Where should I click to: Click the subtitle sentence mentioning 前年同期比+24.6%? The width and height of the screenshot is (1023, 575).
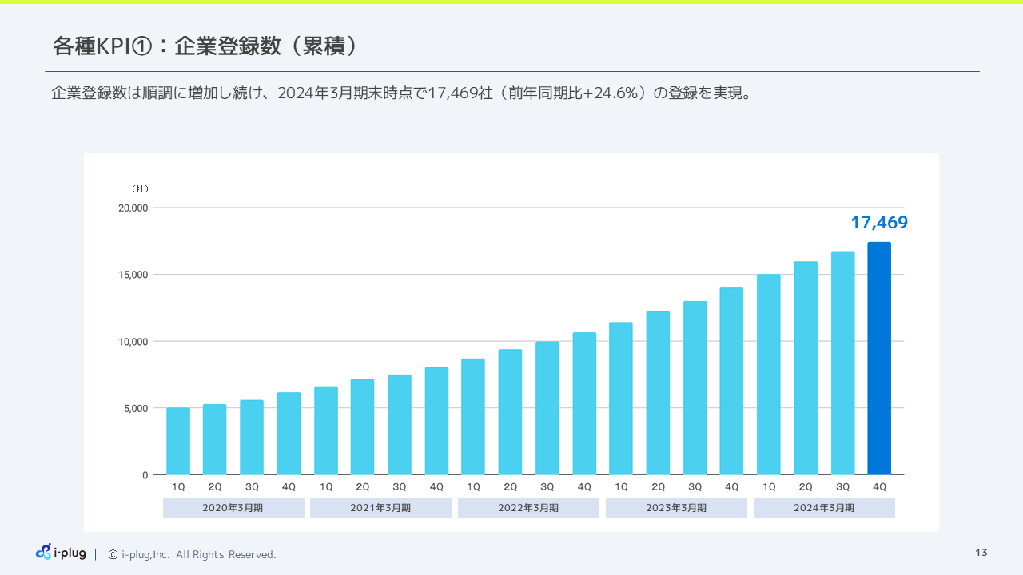pos(400,93)
